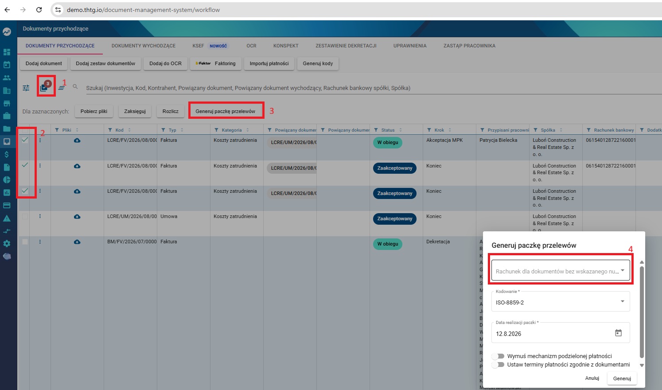Reload the page in browser

(39, 10)
